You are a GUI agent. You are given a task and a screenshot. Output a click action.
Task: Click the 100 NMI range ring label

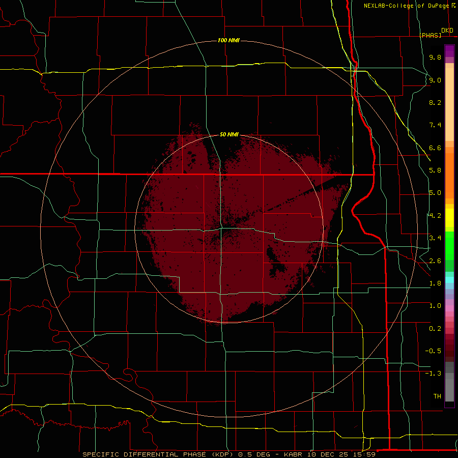(x=228, y=40)
